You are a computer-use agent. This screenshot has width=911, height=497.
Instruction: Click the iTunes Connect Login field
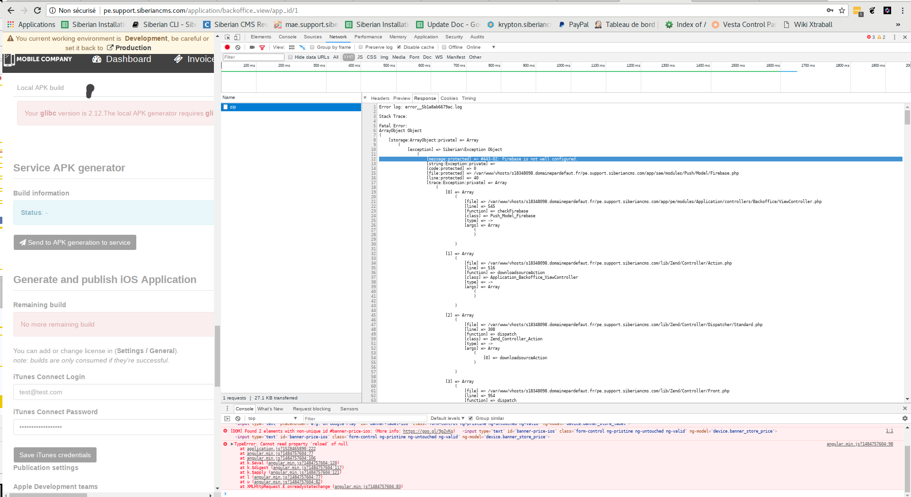114,392
